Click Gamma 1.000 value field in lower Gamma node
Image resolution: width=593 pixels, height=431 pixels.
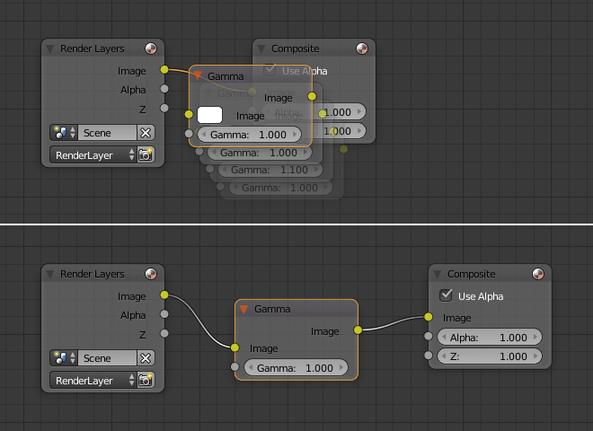pos(296,368)
